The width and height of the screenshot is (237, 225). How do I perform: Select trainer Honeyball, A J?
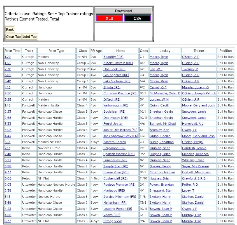192,124
